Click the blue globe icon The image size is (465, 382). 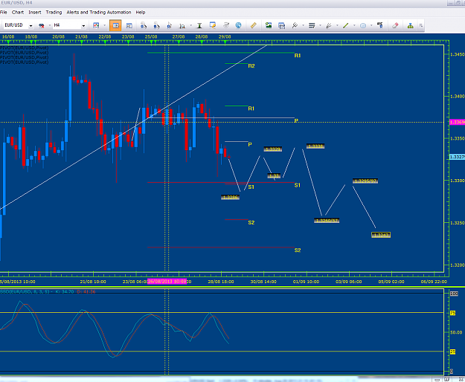238,25
